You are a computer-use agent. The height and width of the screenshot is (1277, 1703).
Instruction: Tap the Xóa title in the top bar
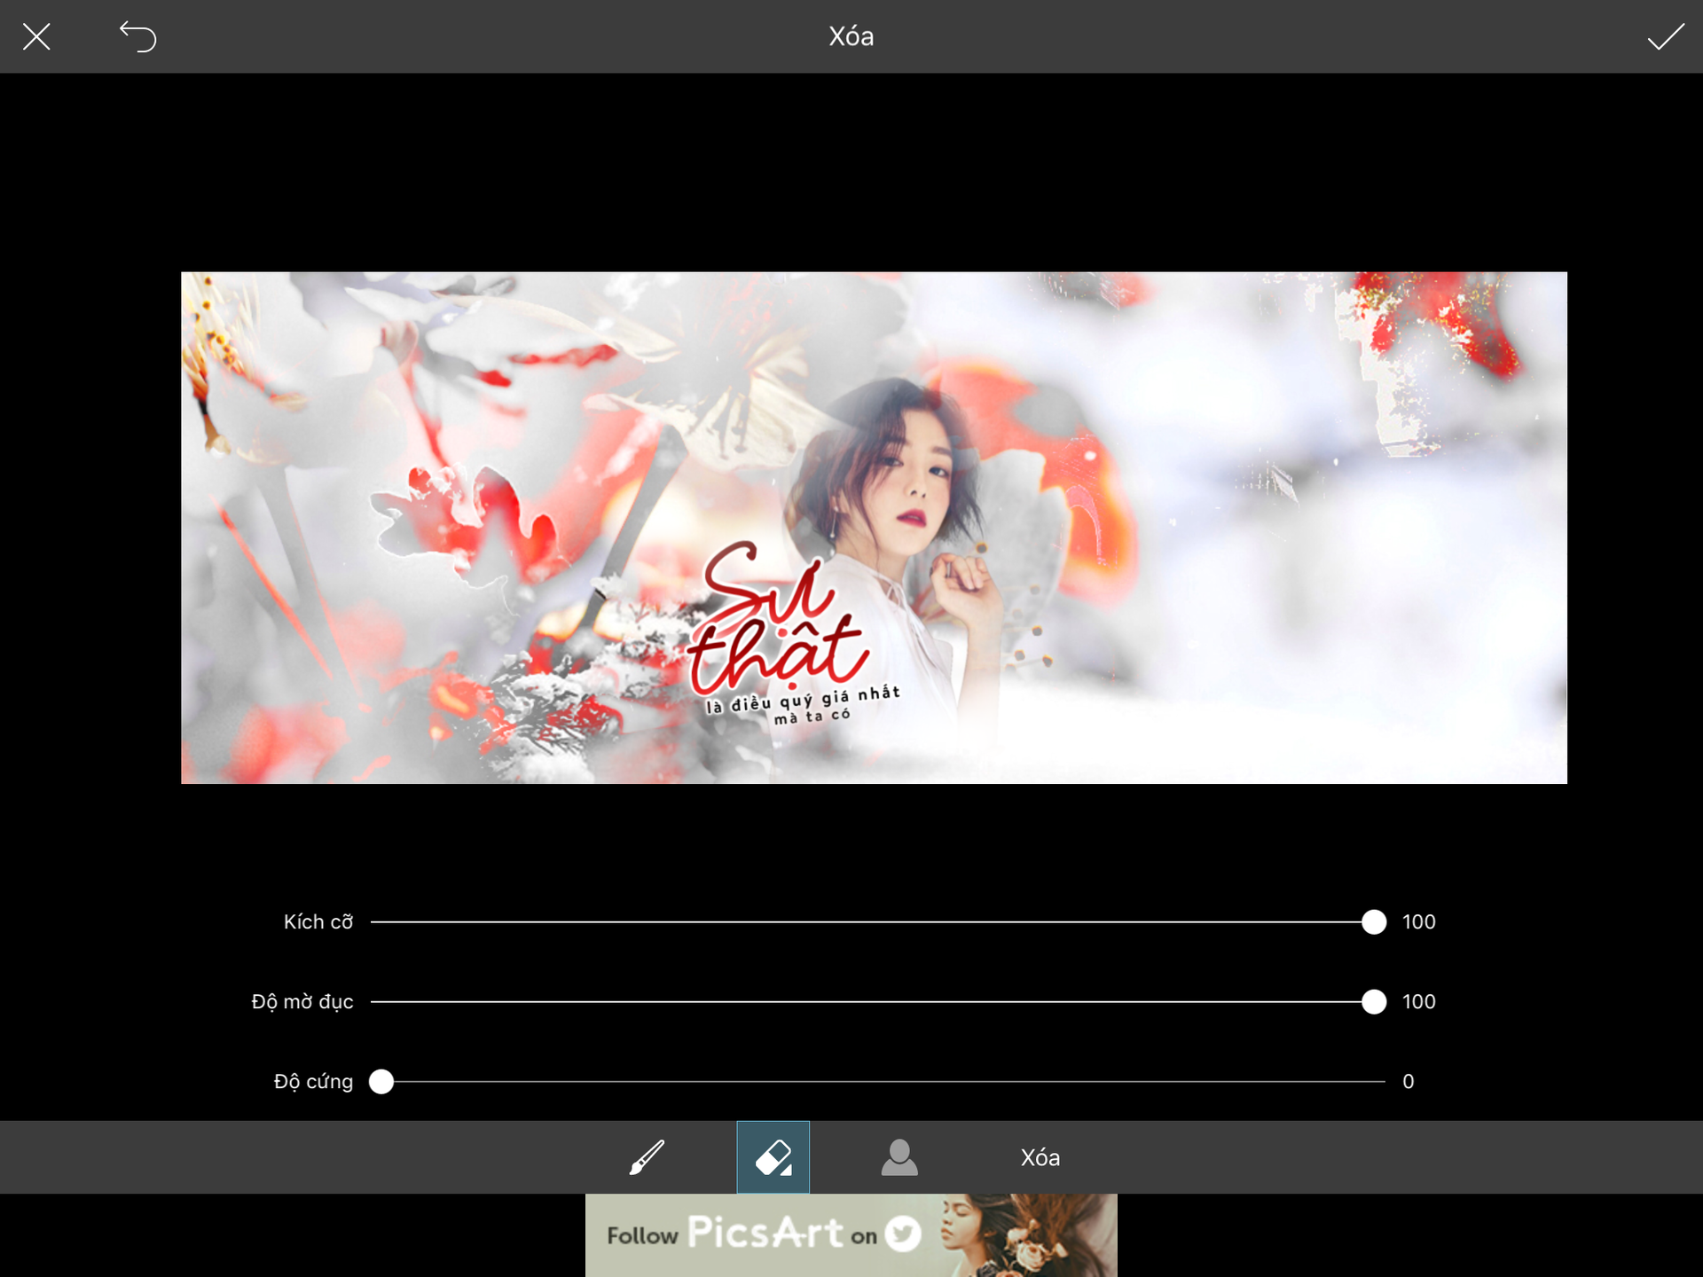tap(851, 36)
